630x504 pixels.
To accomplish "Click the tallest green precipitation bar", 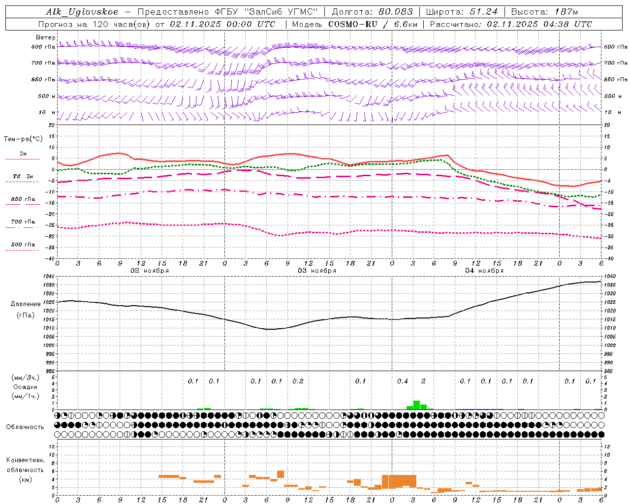I will click(416, 405).
